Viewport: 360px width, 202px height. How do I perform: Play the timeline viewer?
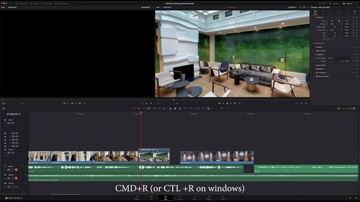[x=231, y=103]
